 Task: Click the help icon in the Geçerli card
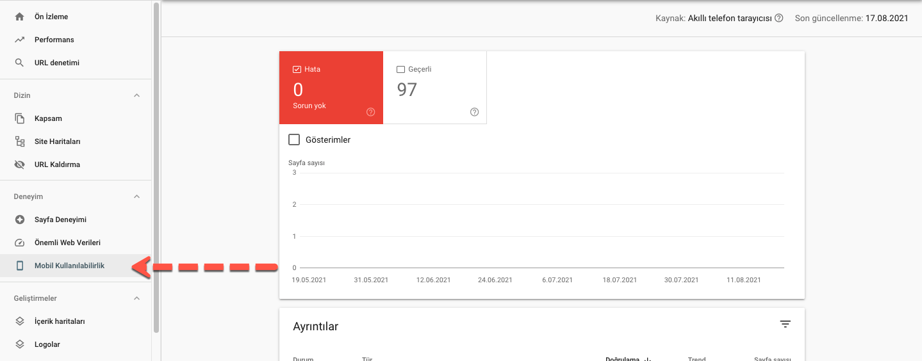point(474,112)
